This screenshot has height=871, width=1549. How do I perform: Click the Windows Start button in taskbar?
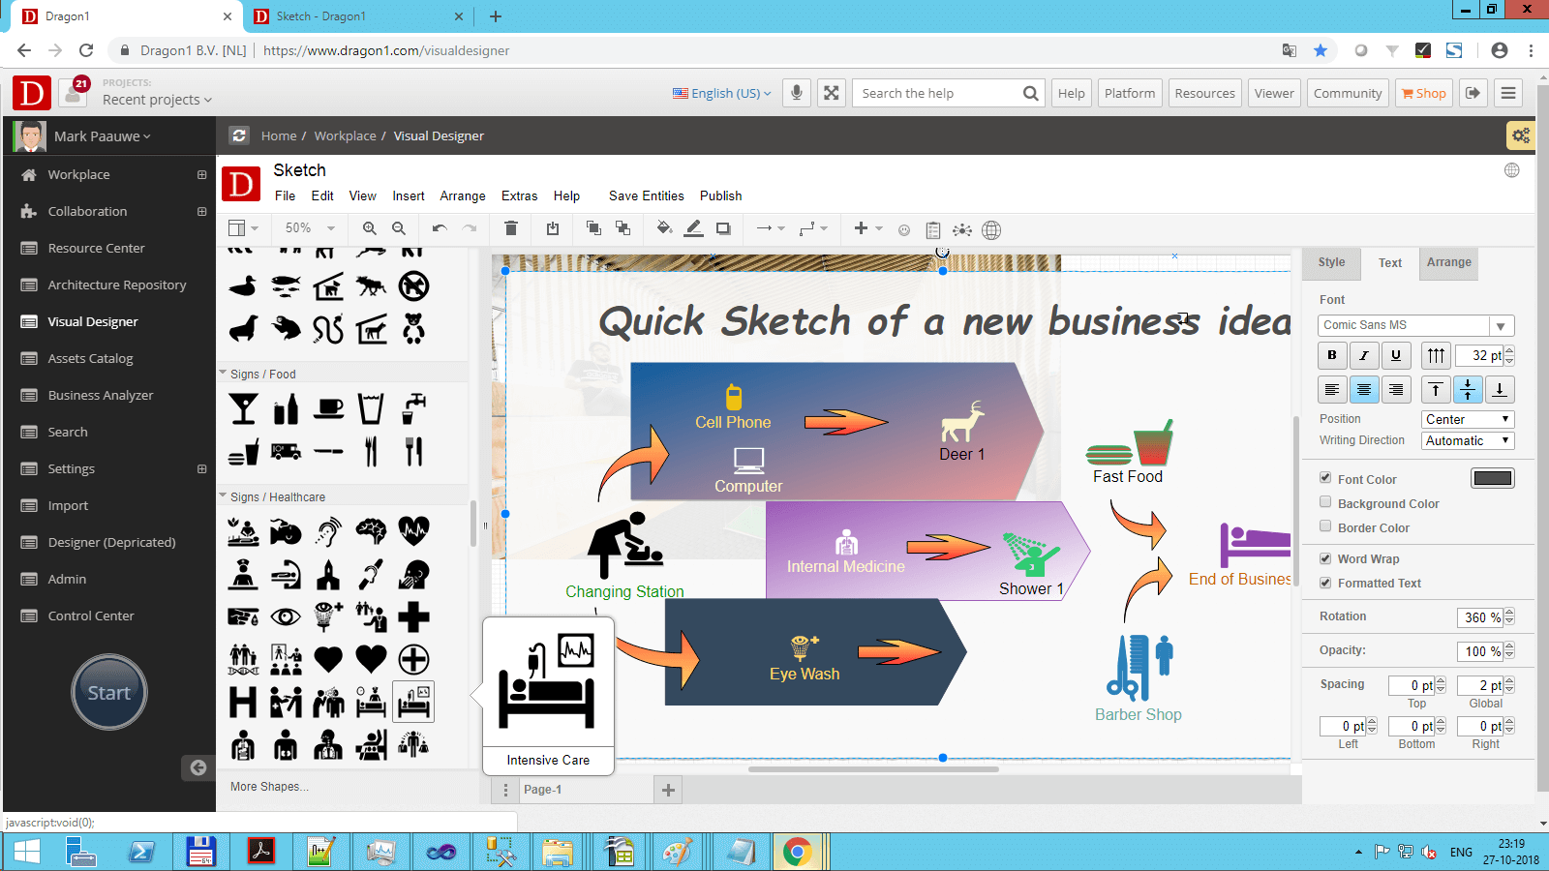(x=27, y=852)
